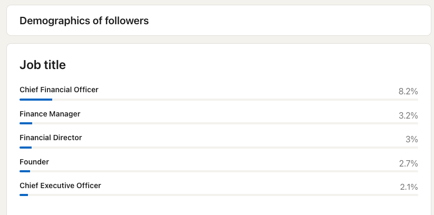Select the Founder job title row
The image size is (434, 215).
point(219,165)
